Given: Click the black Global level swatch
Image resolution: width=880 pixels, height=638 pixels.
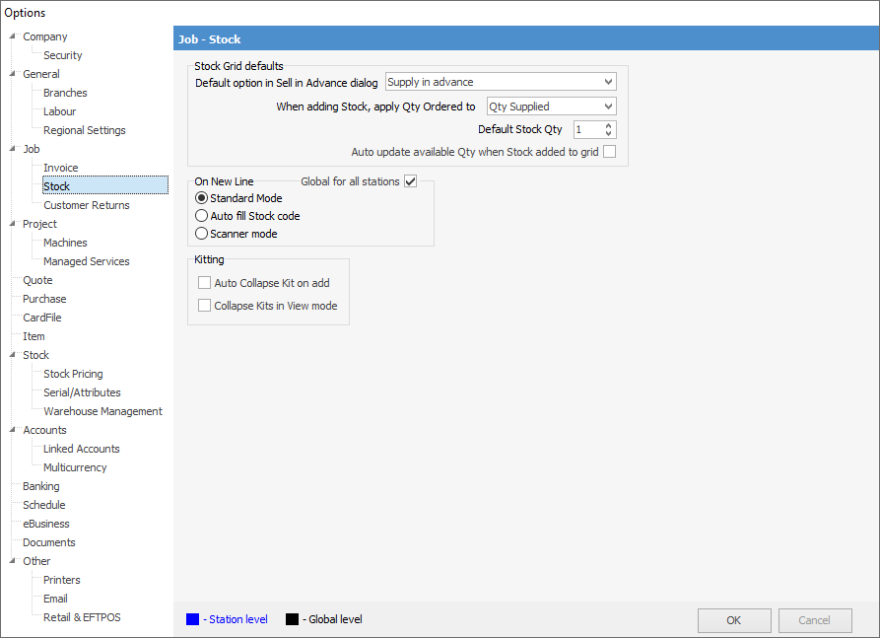Looking at the screenshot, I should pyautogui.click(x=292, y=619).
